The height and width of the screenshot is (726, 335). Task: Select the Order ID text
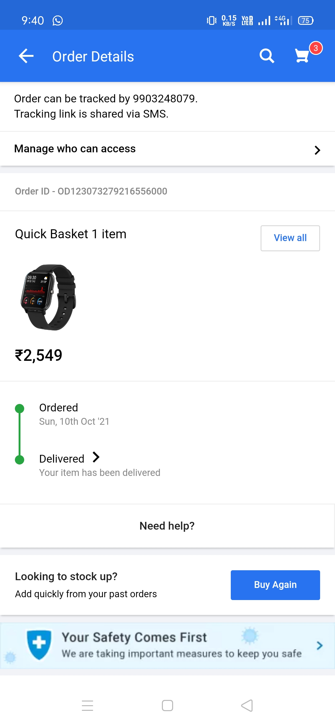(91, 191)
